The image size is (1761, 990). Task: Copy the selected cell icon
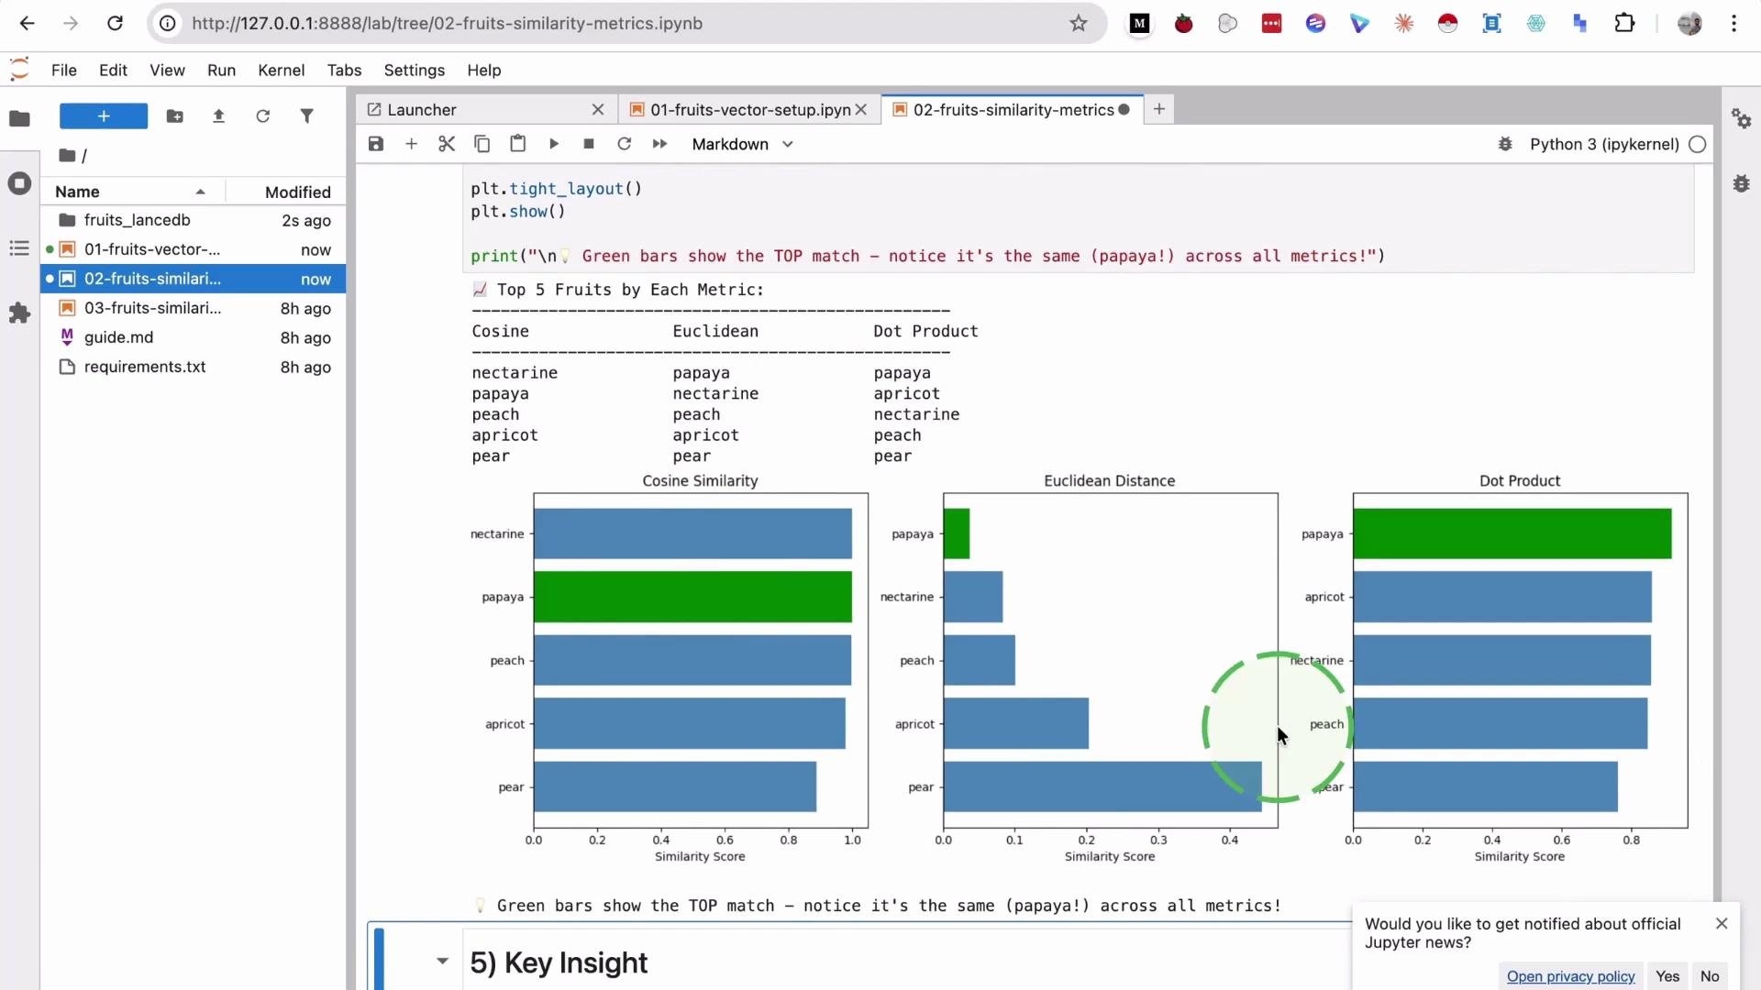click(482, 144)
